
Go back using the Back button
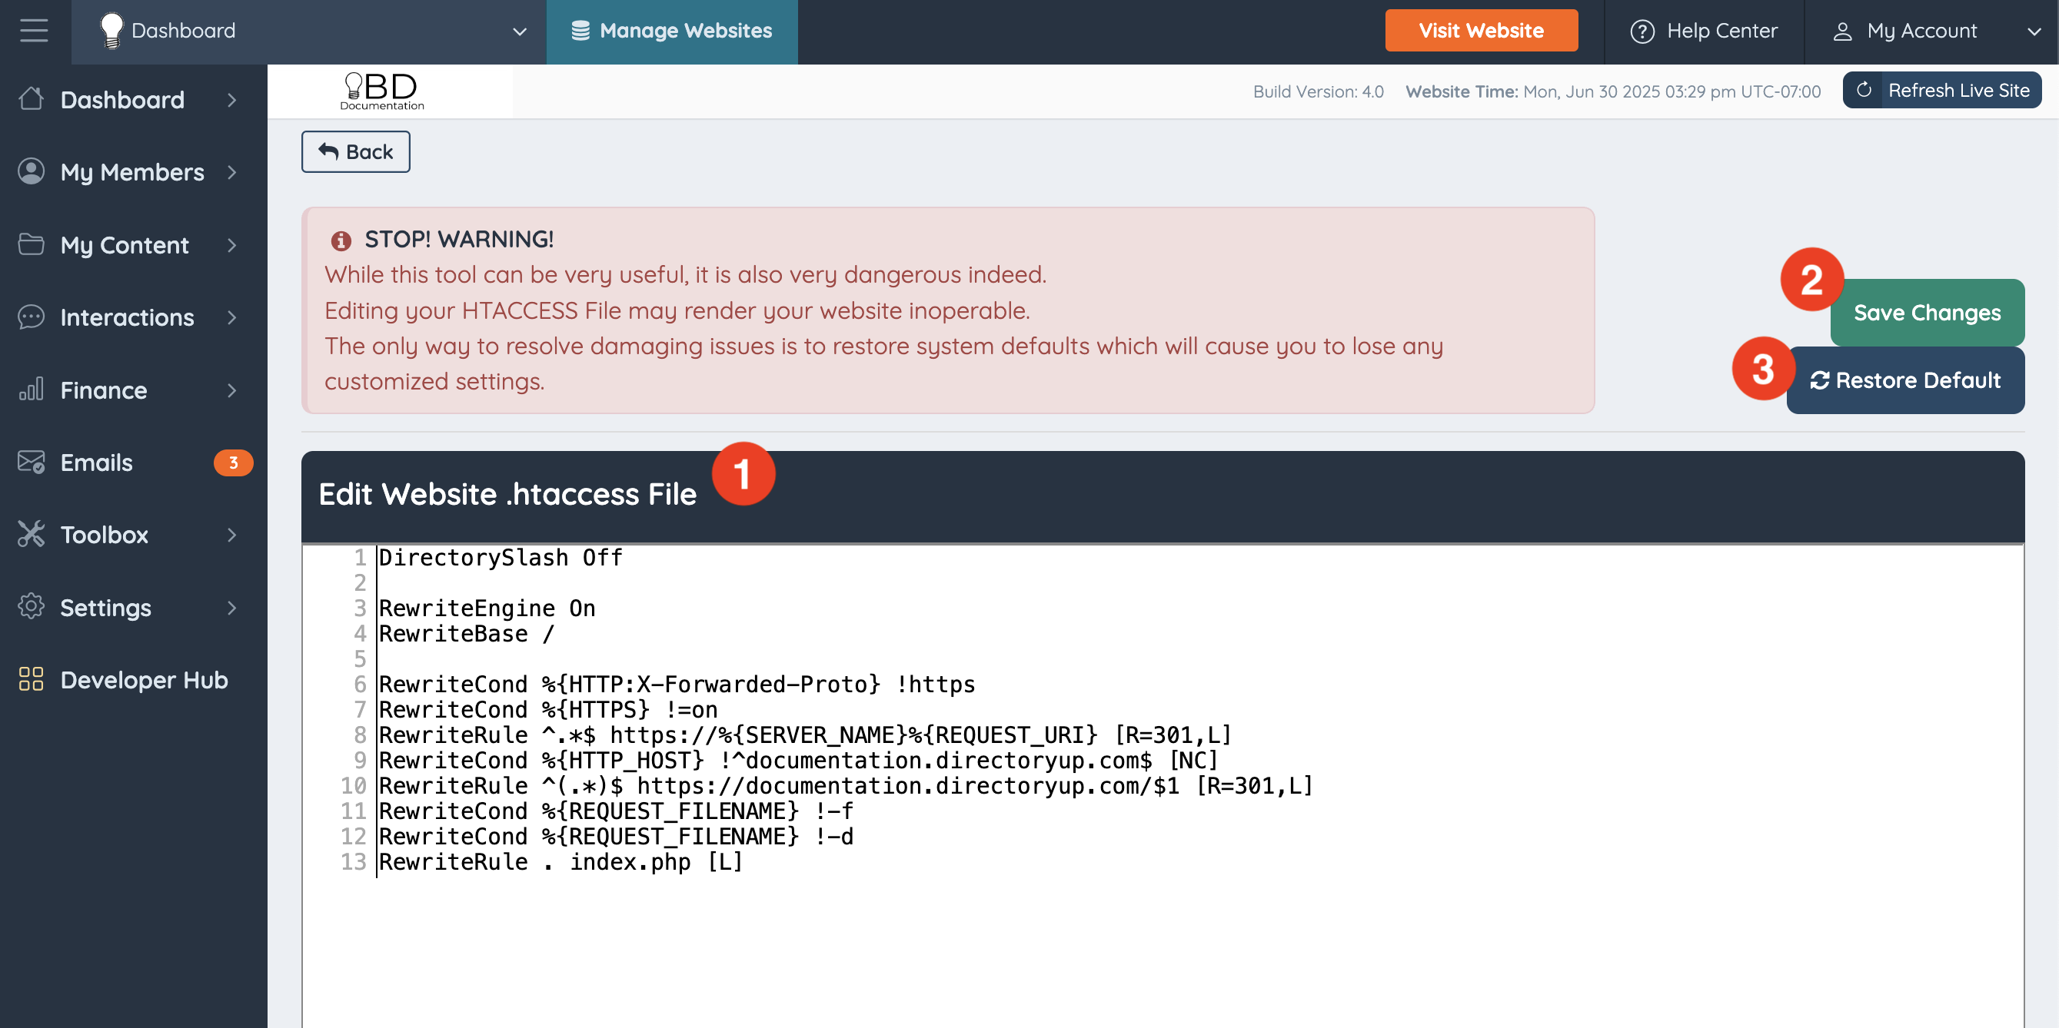[x=356, y=152]
